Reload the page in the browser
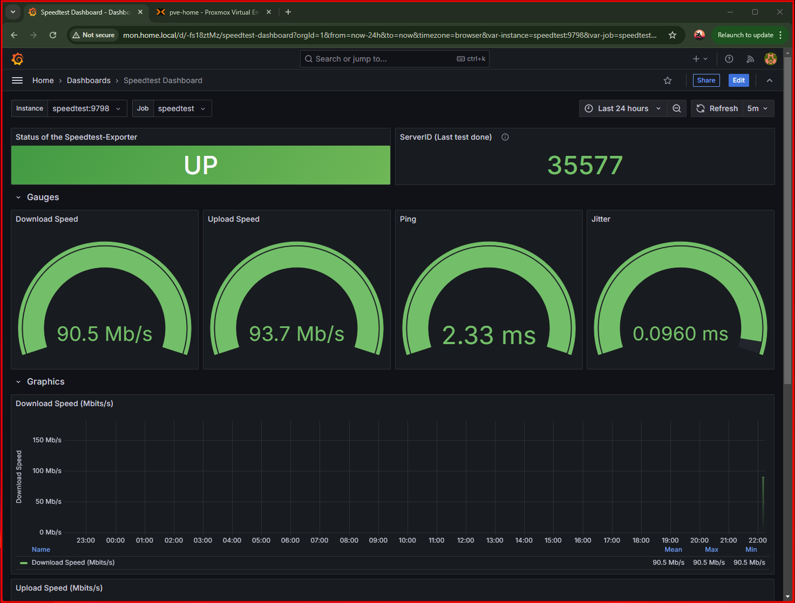795x603 pixels. [x=53, y=35]
